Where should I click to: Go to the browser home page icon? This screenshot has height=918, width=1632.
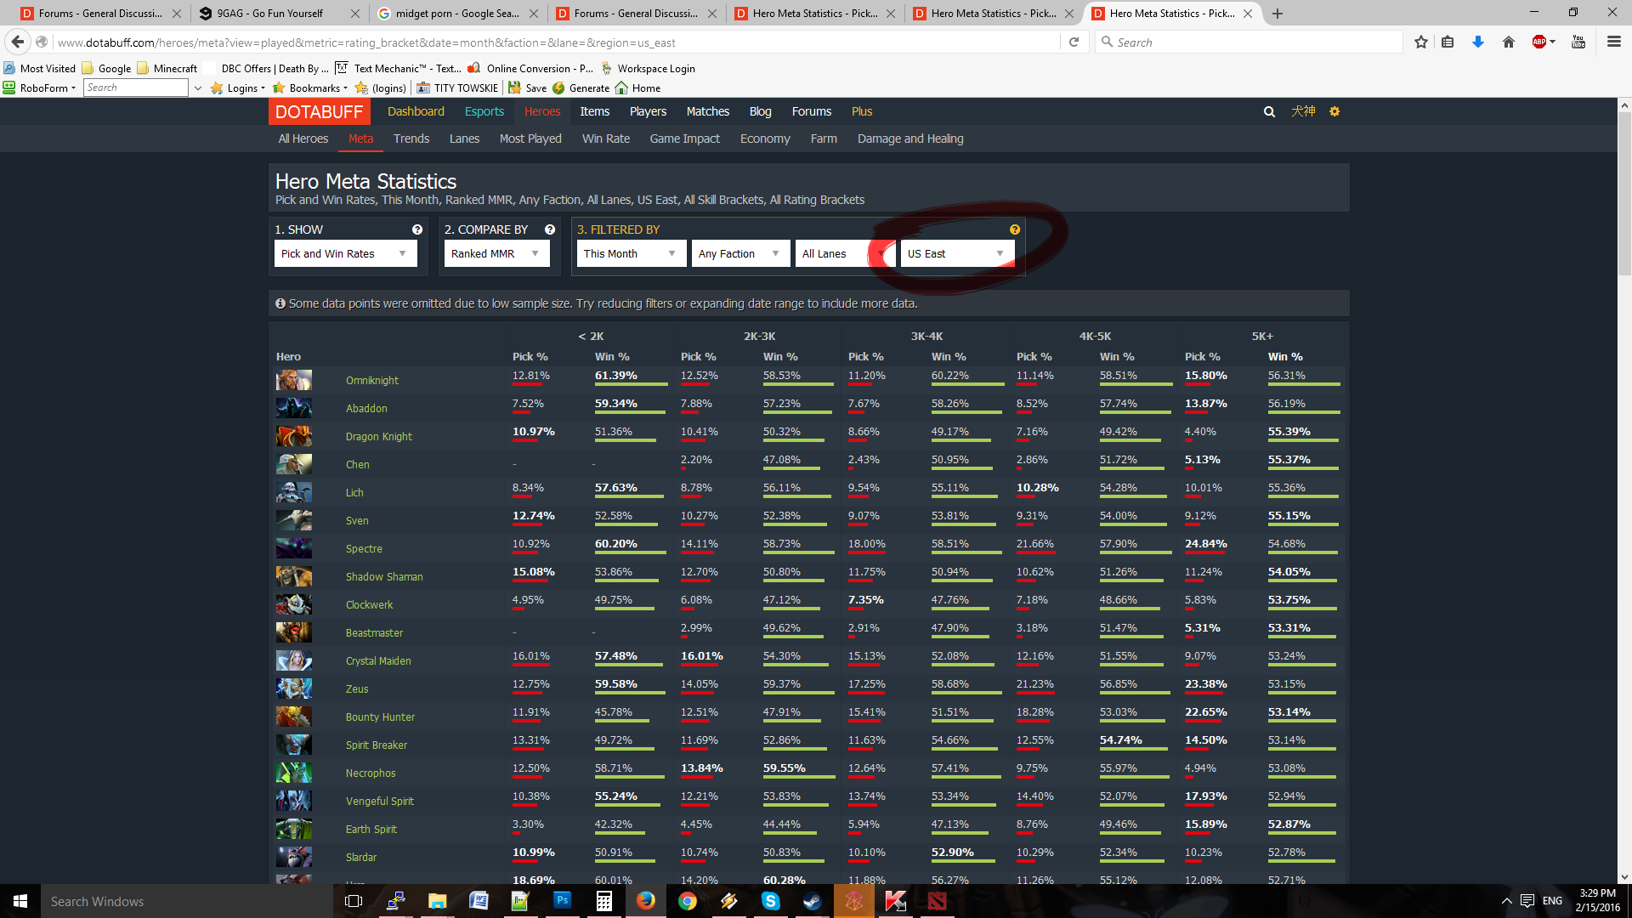(x=1509, y=42)
